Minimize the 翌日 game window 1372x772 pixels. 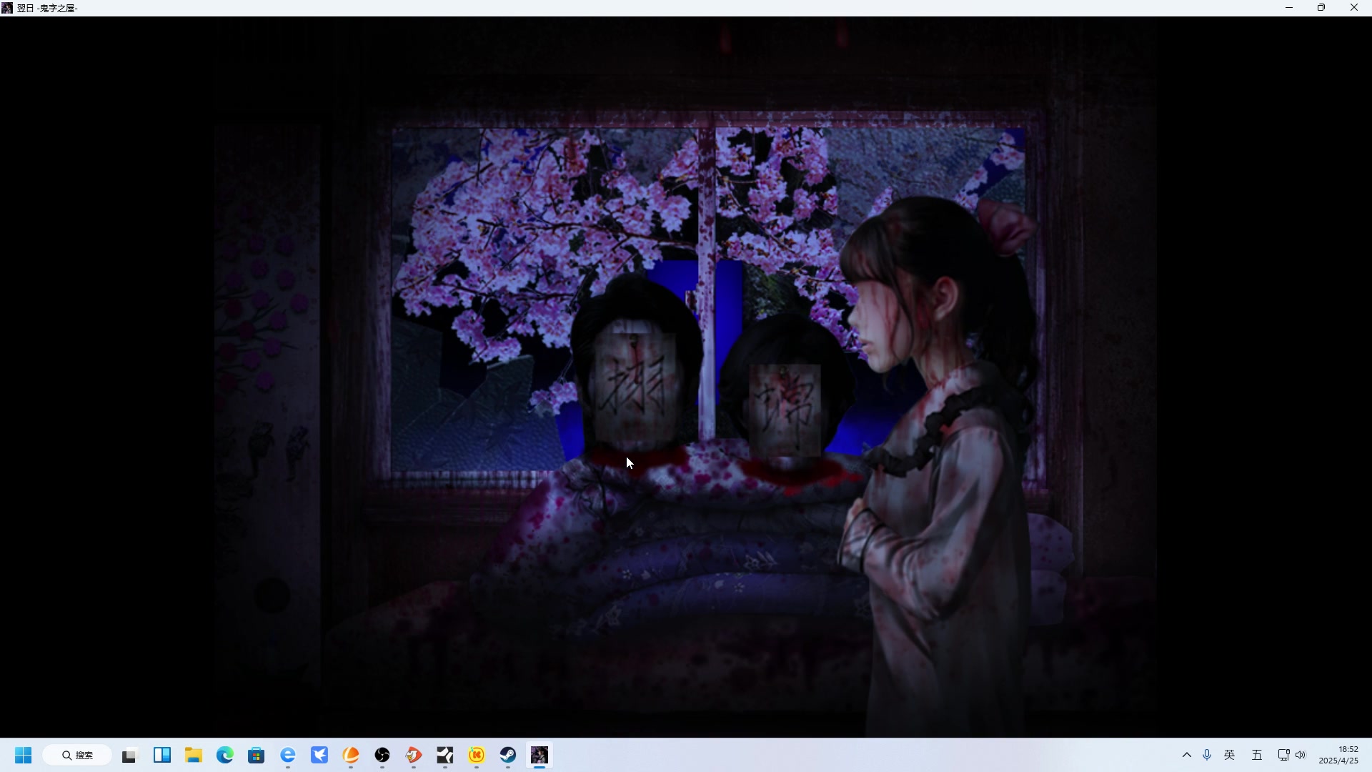point(1289,8)
